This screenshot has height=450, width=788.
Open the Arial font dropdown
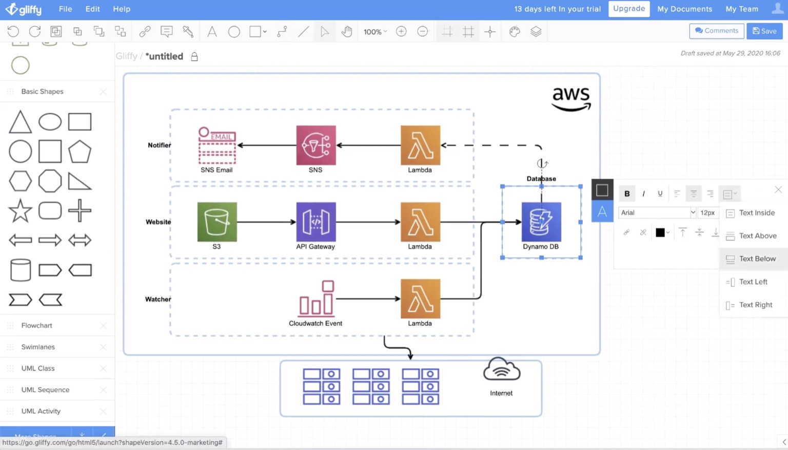657,212
